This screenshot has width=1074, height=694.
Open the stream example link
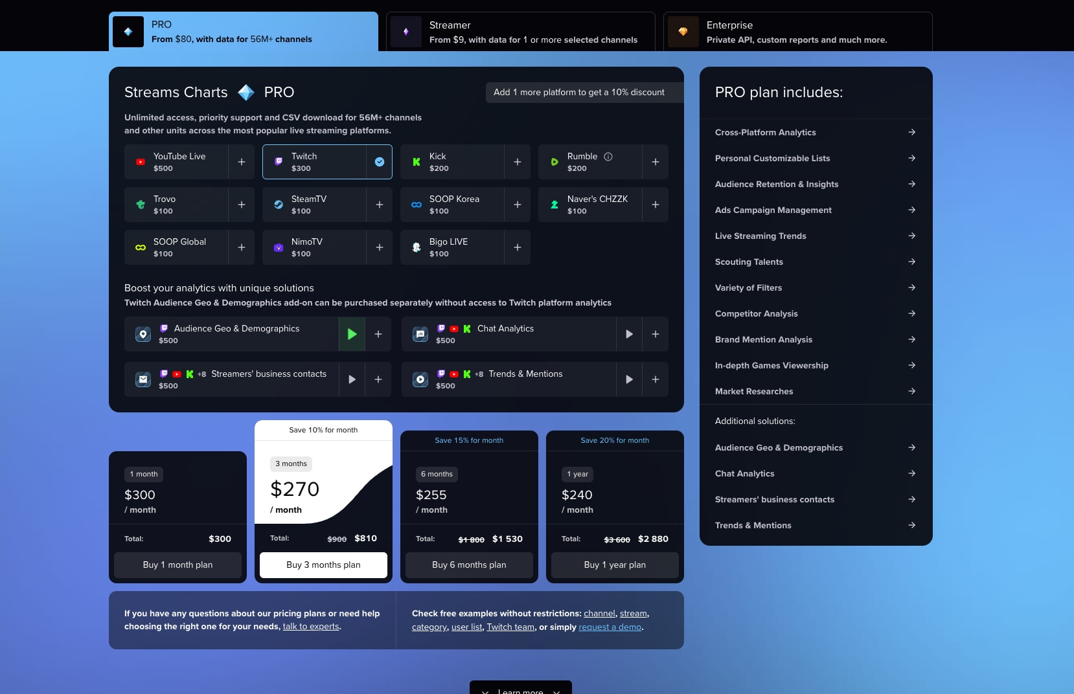click(634, 614)
